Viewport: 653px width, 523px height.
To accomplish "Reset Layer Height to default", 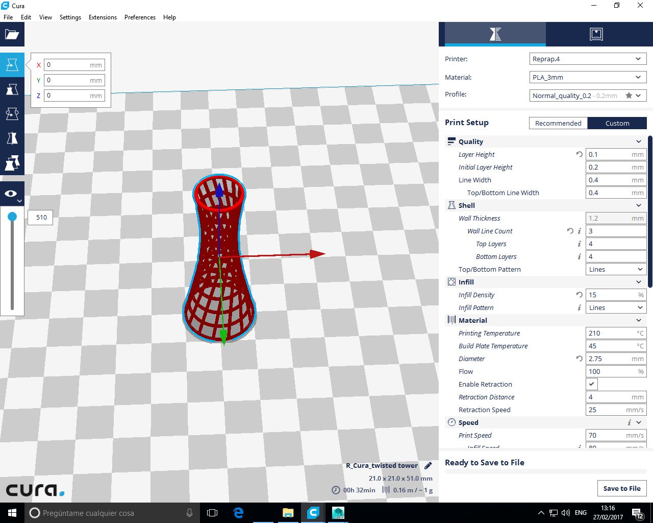I will click(x=579, y=154).
